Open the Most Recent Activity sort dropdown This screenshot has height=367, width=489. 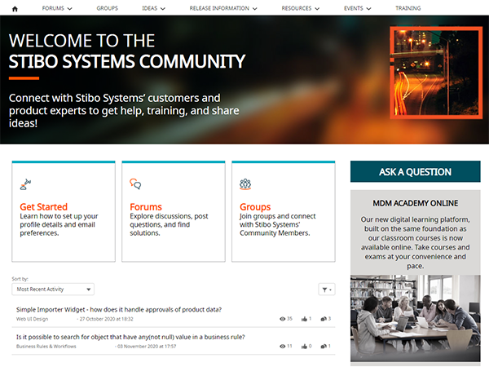click(x=54, y=289)
